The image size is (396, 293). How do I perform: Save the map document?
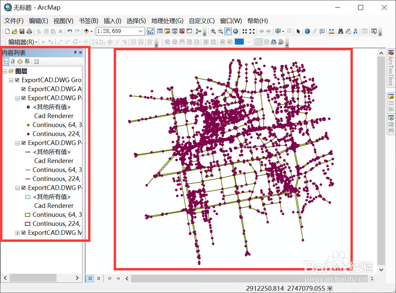(22, 31)
